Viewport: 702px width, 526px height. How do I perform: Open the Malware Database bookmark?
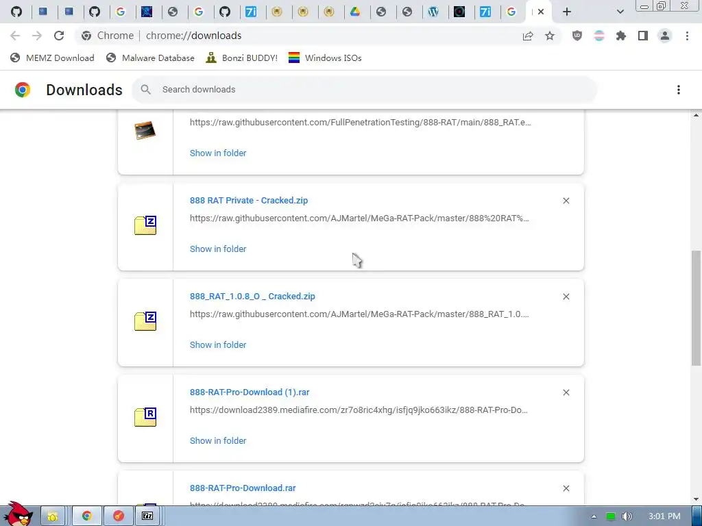pyautogui.click(x=150, y=58)
